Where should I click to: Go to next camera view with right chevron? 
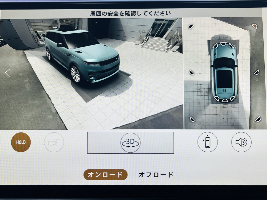coord(173,73)
